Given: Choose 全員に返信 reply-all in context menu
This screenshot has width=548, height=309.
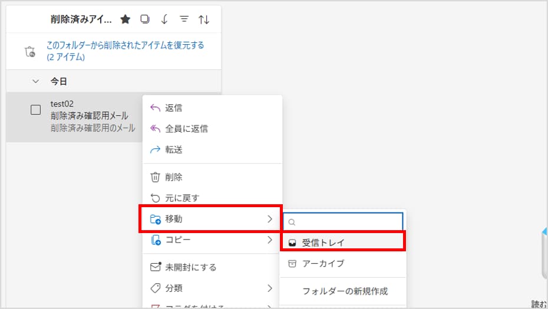Looking at the screenshot, I should click(186, 128).
